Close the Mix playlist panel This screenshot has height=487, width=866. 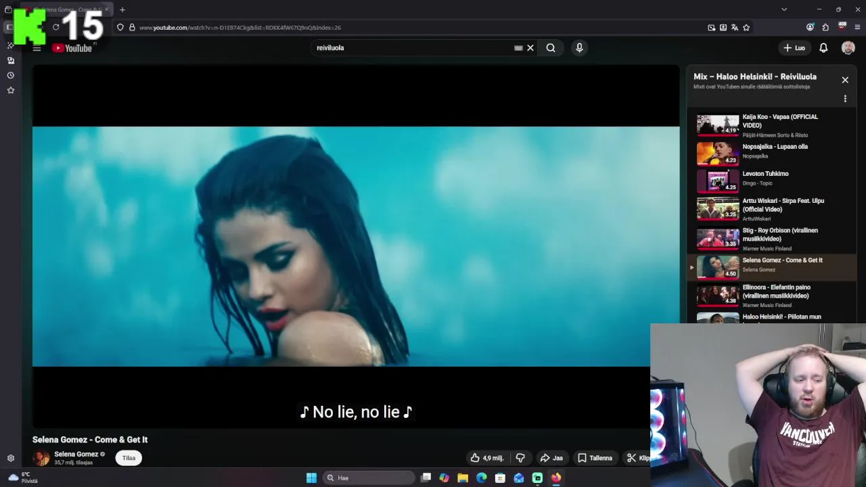click(845, 80)
